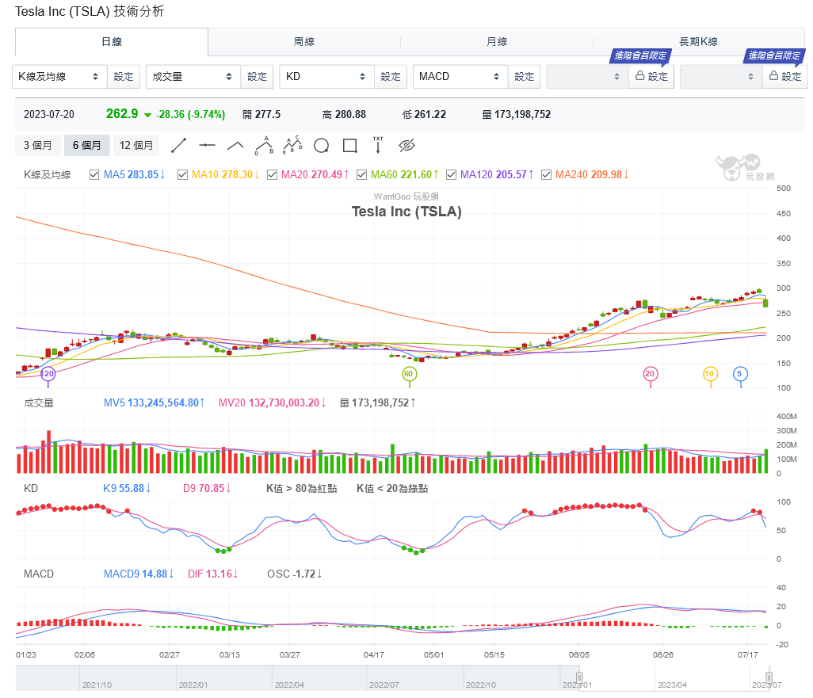
Task: Click the MV20 volume average label
Action: coord(273,403)
